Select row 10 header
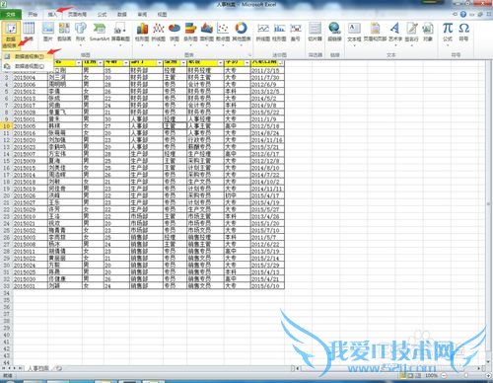 pos(6,126)
